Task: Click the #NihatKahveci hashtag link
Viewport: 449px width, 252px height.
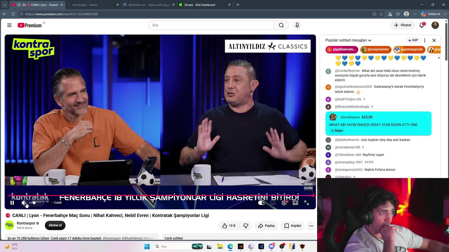Action: tap(132, 238)
